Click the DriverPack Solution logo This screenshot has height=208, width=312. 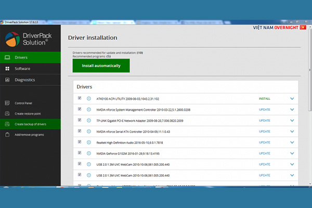(28, 39)
